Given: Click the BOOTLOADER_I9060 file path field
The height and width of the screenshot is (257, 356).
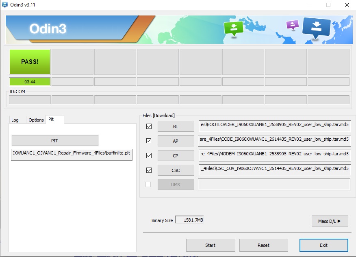Looking at the screenshot, I should point(275,126).
